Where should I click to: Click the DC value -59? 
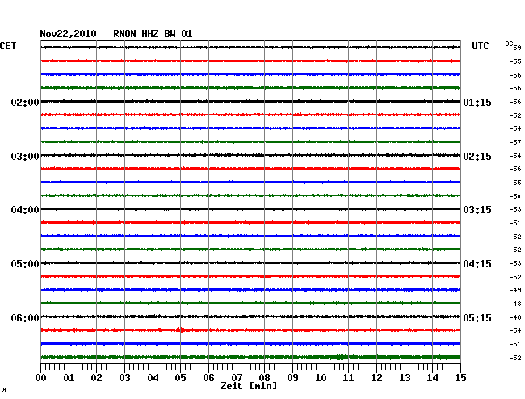pos(517,48)
